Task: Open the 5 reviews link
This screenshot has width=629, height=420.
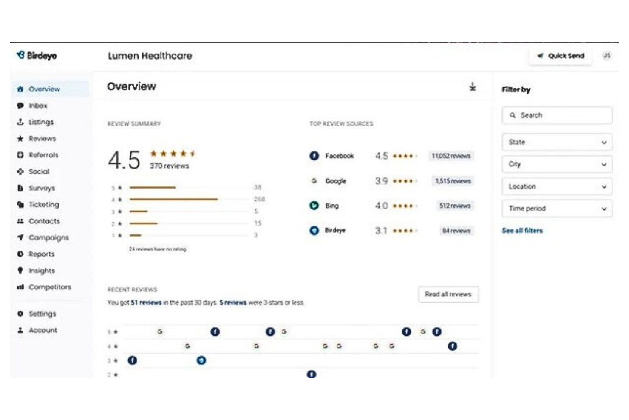Action: click(x=233, y=303)
